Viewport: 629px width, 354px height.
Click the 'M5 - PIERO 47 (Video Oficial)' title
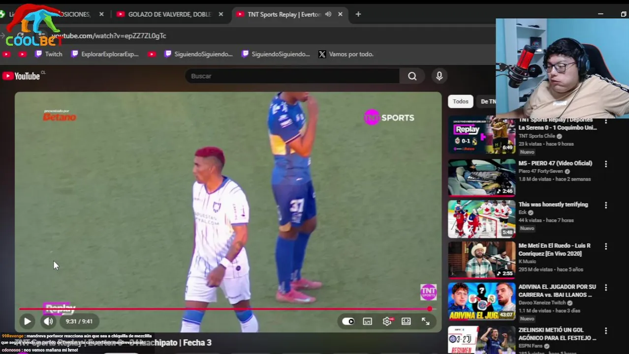click(555, 163)
